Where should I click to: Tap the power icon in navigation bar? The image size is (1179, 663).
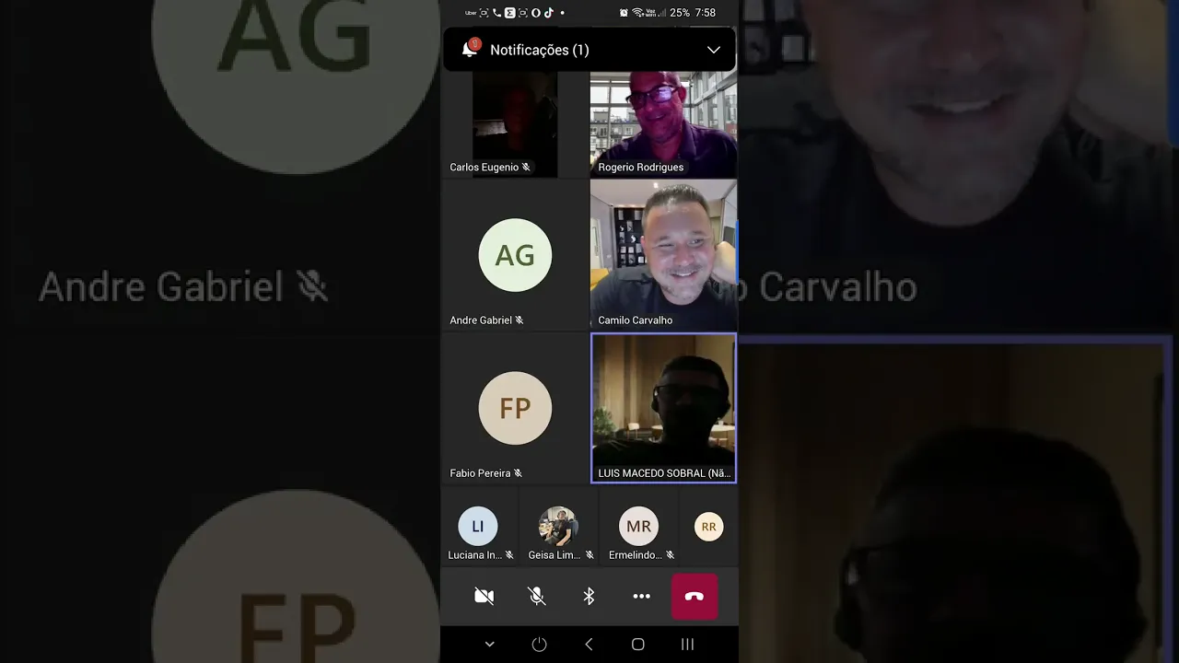pos(539,645)
